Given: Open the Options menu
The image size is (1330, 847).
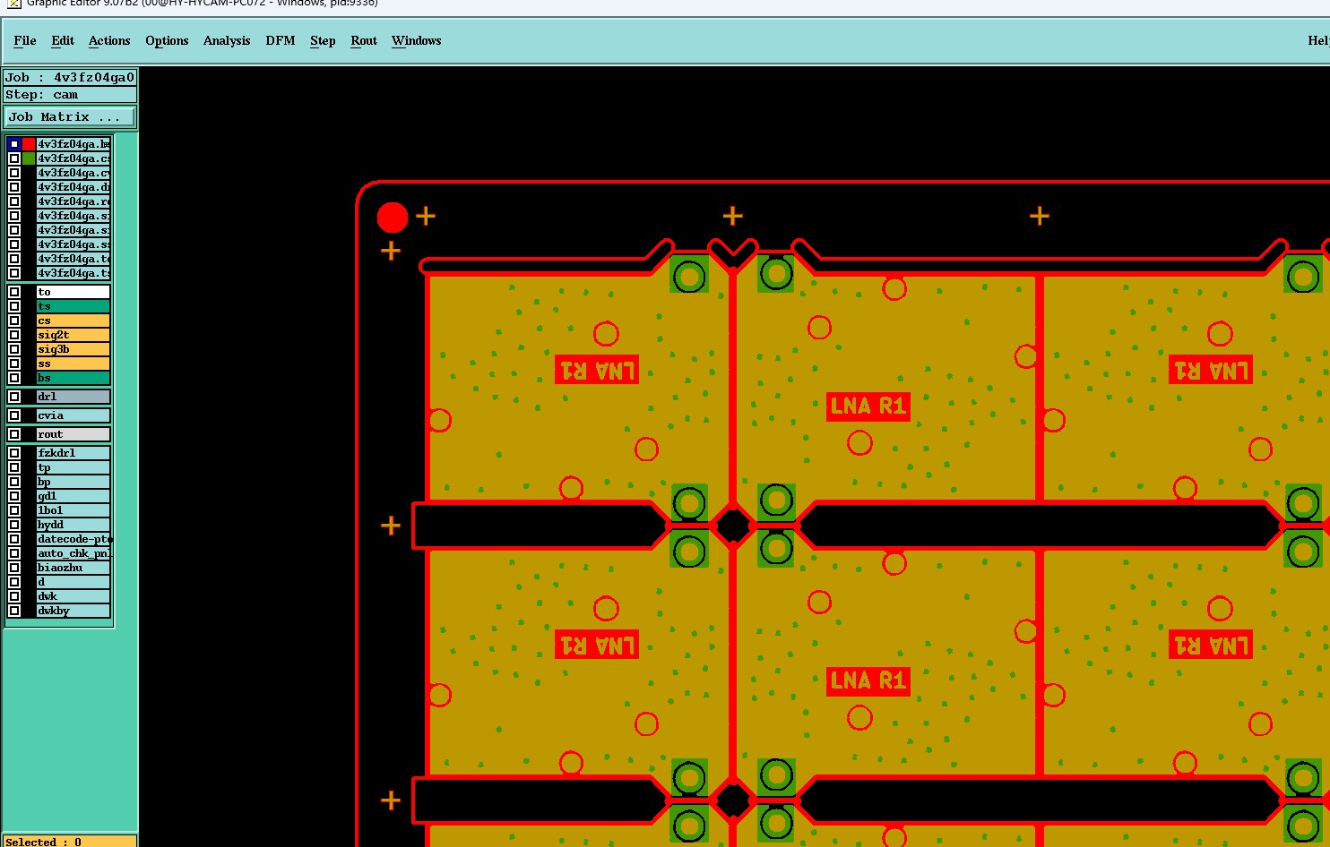Looking at the screenshot, I should [167, 40].
